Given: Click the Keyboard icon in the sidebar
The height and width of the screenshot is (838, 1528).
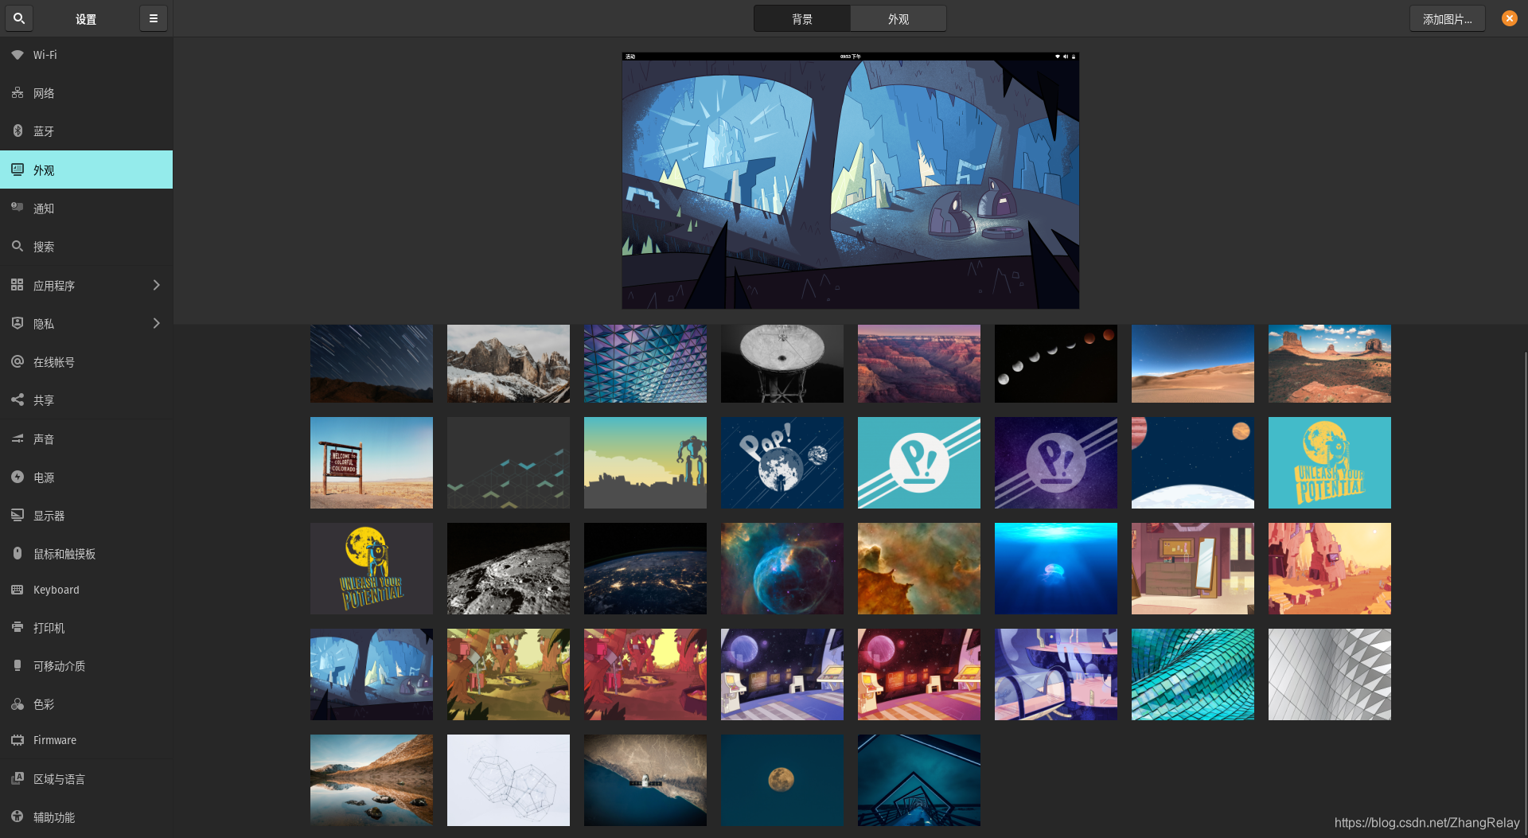Looking at the screenshot, I should pyautogui.click(x=18, y=590).
